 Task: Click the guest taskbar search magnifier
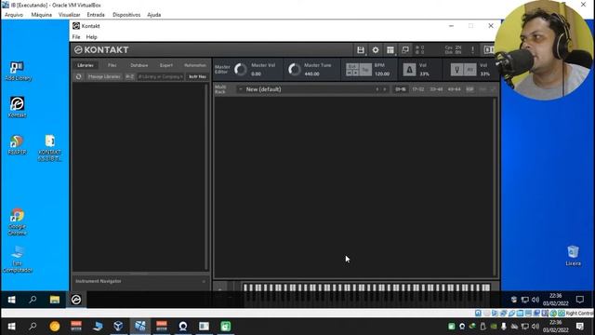[33, 300]
